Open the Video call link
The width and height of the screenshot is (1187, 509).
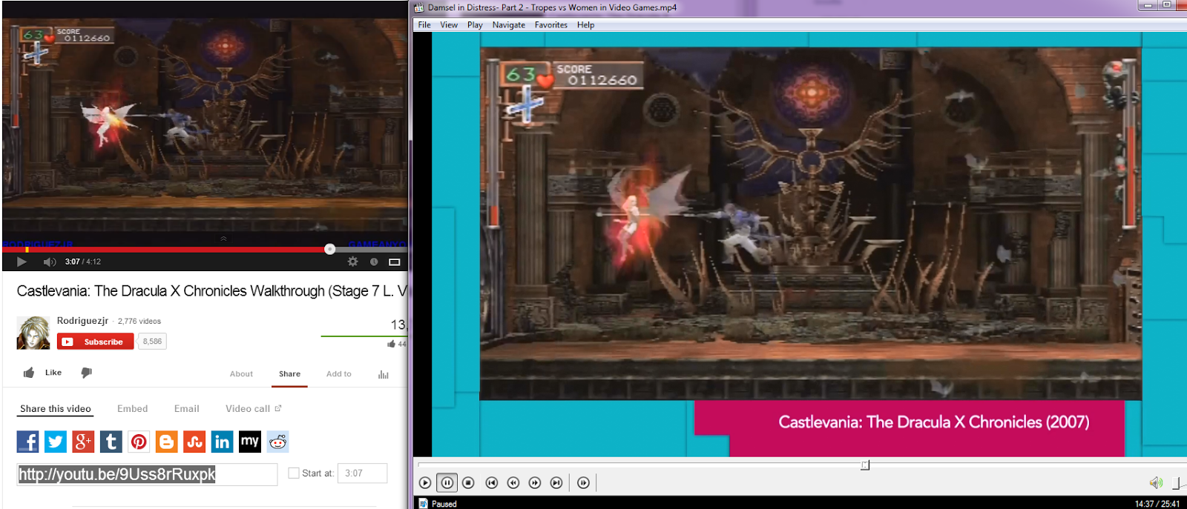click(253, 409)
